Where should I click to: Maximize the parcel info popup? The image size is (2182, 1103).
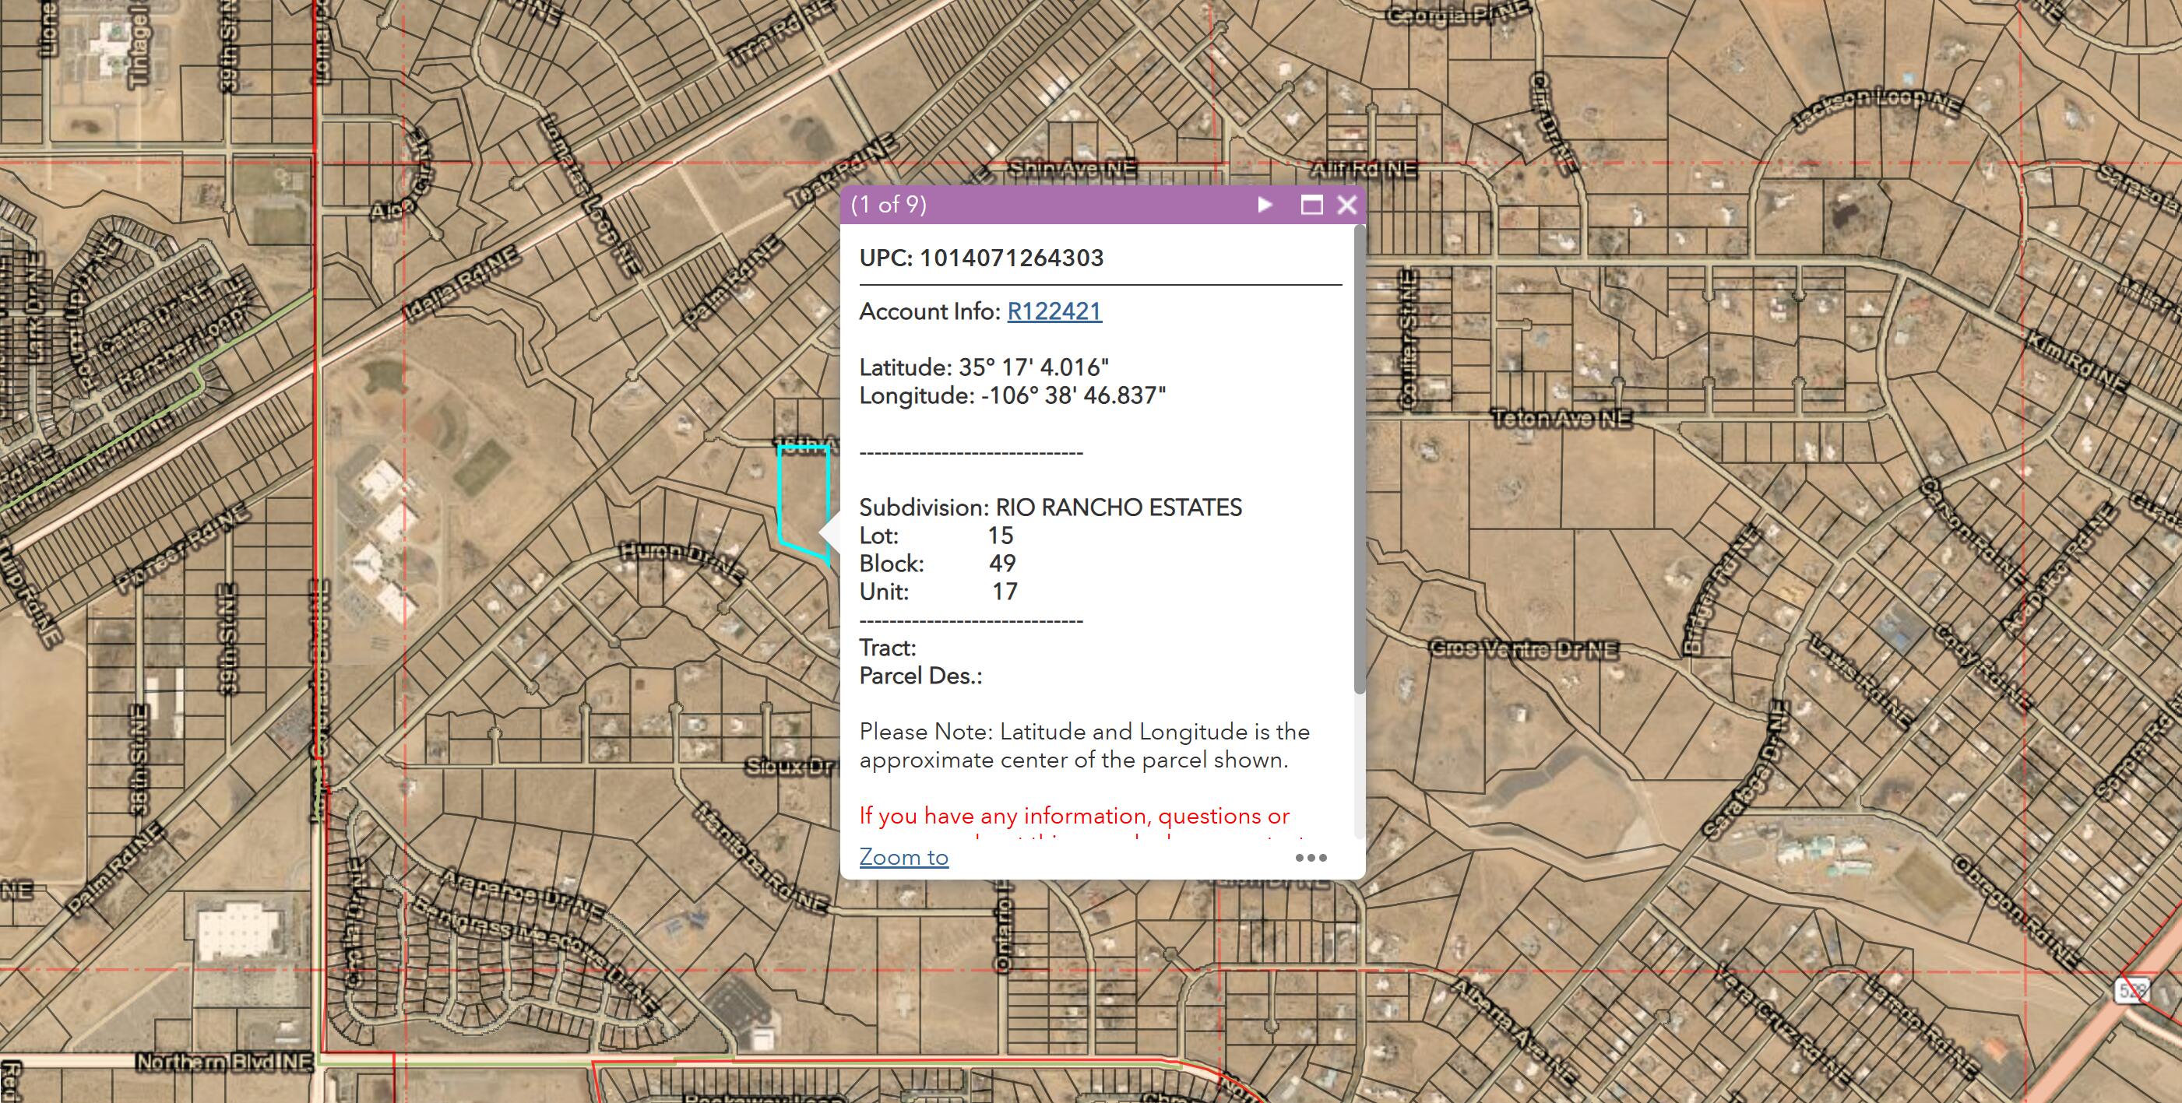click(1311, 205)
